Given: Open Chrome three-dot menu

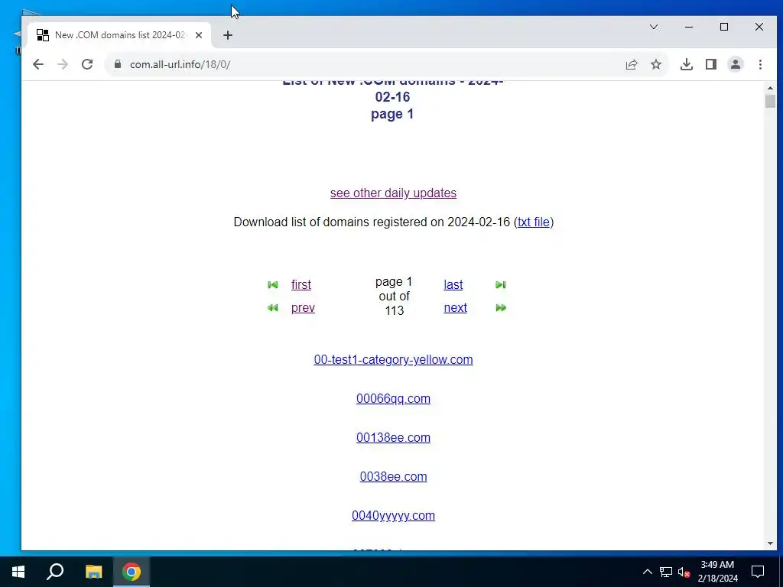Looking at the screenshot, I should click(x=760, y=64).
